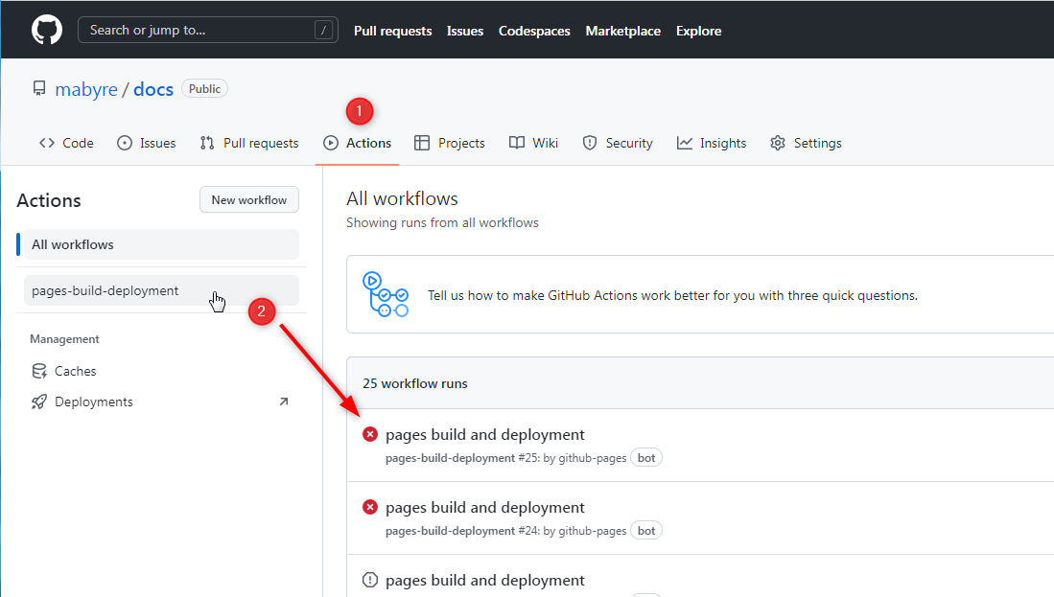Switch to the Projects tab
The width and height of the screenshot is (1054, 597).
tap(450, 143)
